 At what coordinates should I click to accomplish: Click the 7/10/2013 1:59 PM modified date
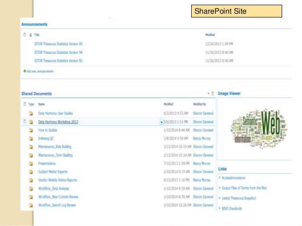click(x=177, y=163)
